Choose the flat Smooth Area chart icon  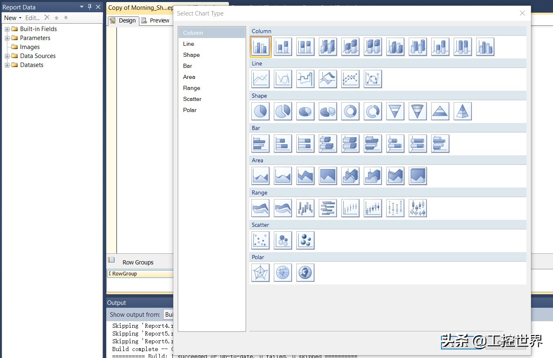point(283,176)
